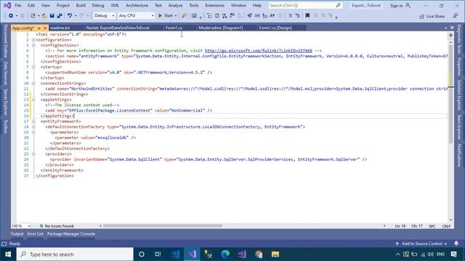Collapse the appSettings node on line 13
Image resolution: width=465 pixels, height=261 pixels.
33,99
